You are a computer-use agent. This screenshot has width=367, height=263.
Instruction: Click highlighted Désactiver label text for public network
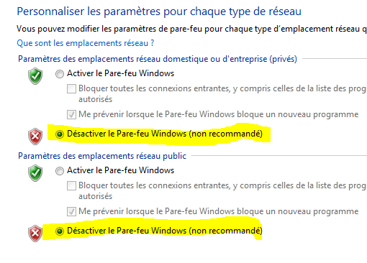click(x=165, y=231)
